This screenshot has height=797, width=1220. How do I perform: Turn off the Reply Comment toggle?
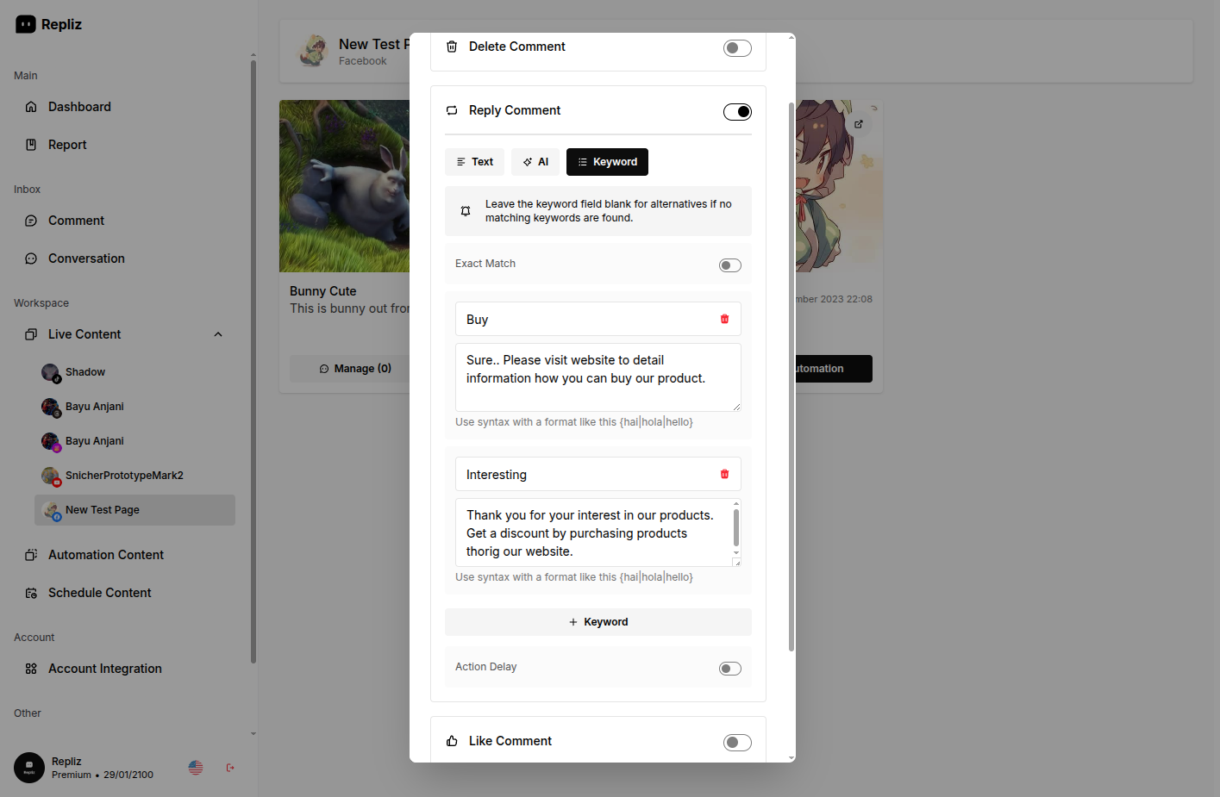coord(737,112)
